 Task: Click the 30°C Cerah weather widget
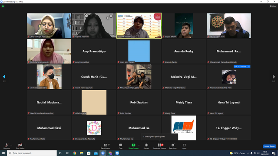point(237,153)
